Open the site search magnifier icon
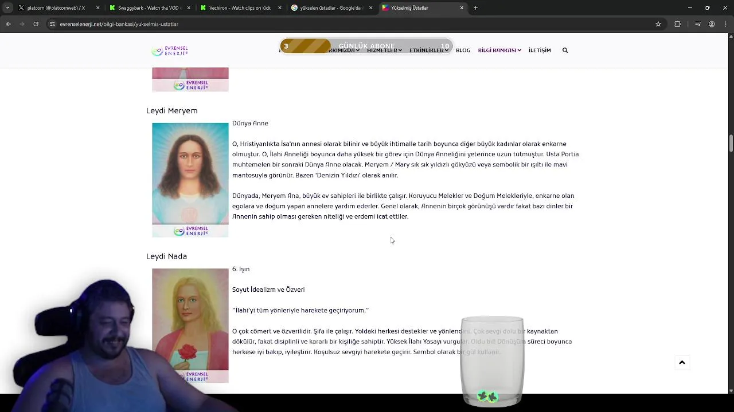 [x=565, y=50]
